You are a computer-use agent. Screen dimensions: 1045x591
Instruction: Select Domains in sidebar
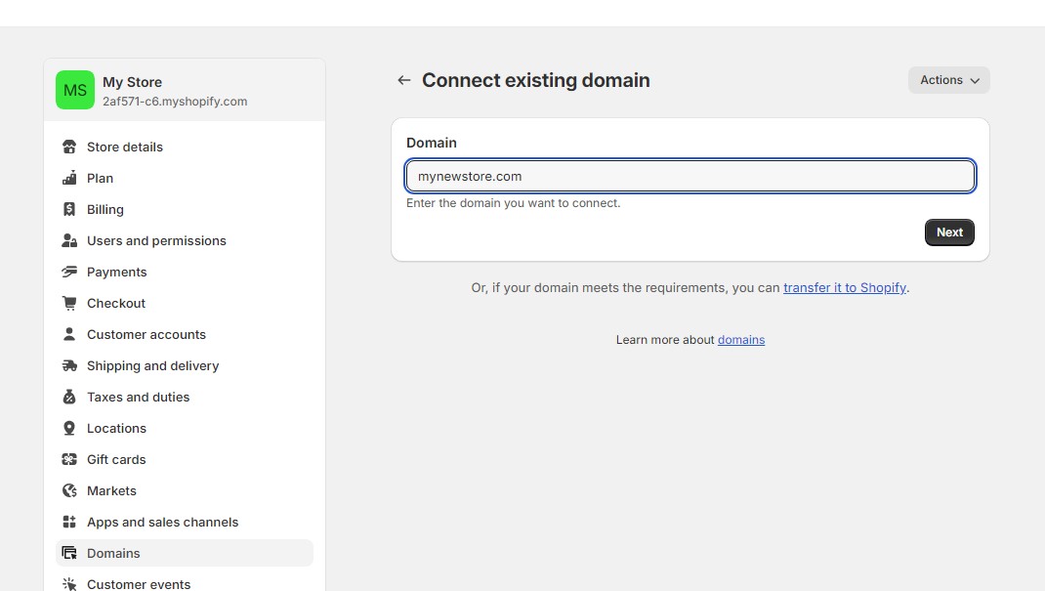pos(185,553)
